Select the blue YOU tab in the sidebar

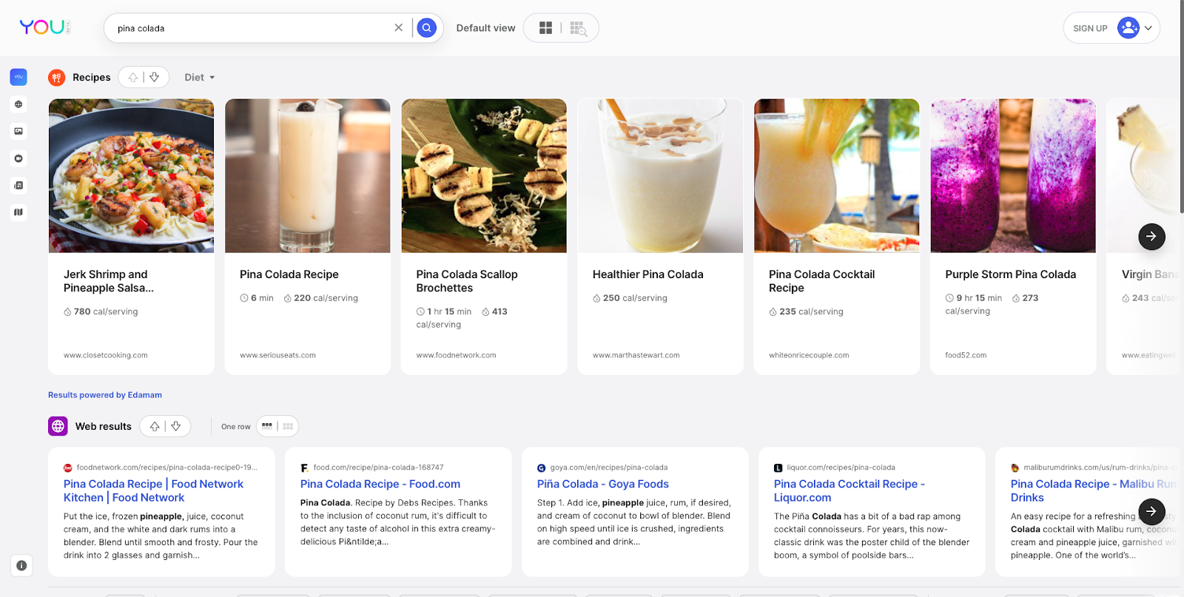click(x=18, y=77)
